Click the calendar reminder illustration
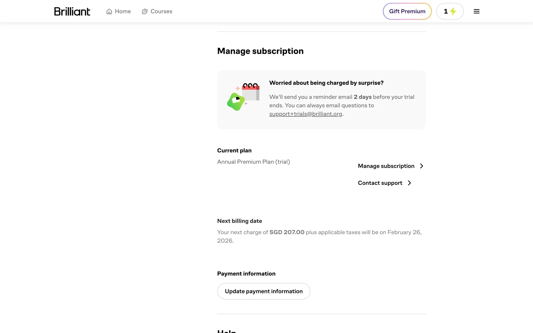The height and width of the screenshot is (333, 533). coord(243,97)
